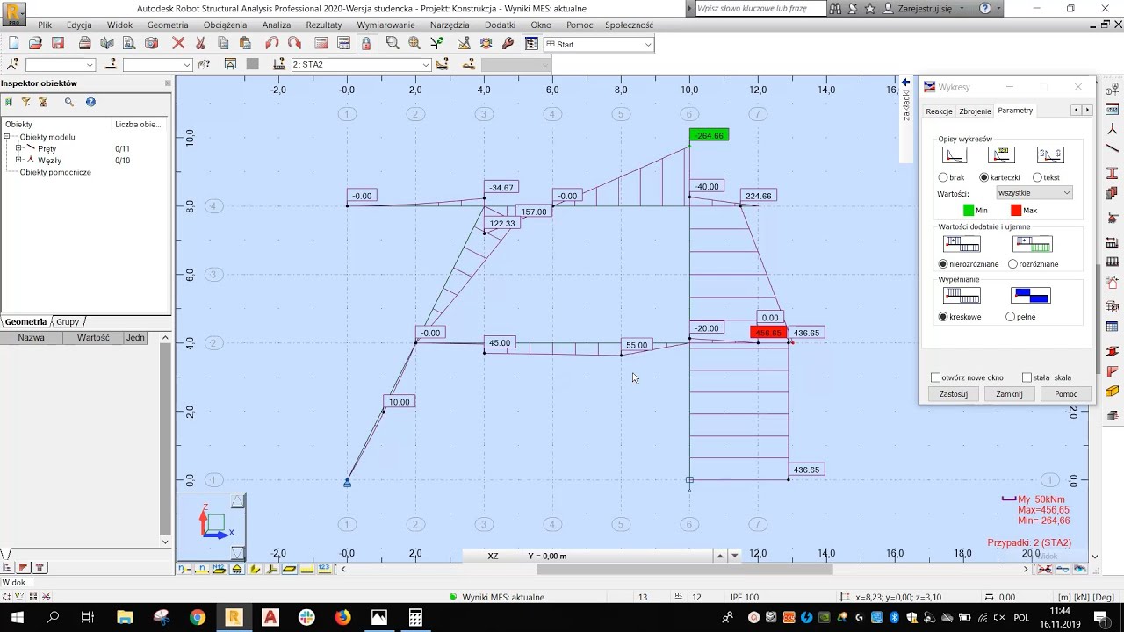Open help icon in object inspector
This screenshot has height=632, width=1124.
pos(90,102)
